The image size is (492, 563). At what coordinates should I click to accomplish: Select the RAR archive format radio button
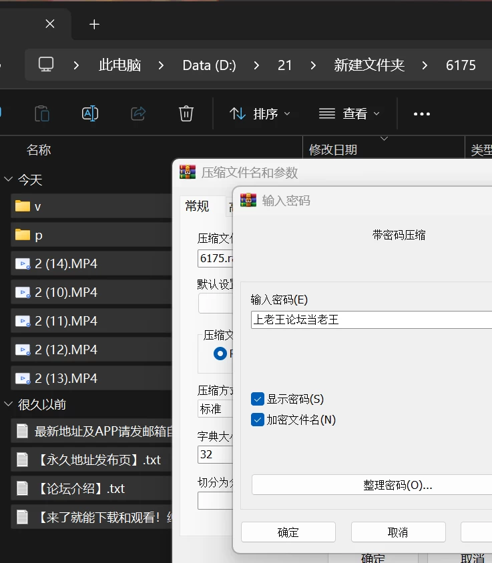tap(220, 354)
